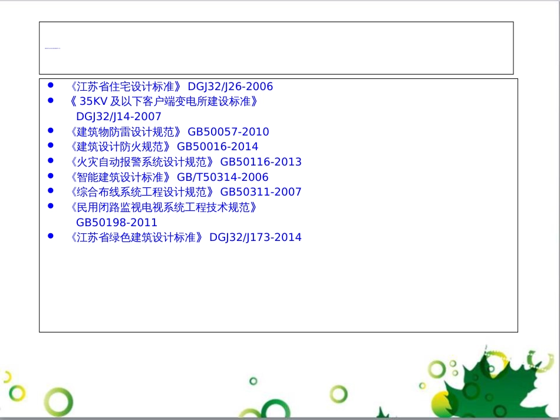Click the 《建筑设计防火规范》 GB50016-2014 bullet text
560x420 pixels.
coord(163,147)
